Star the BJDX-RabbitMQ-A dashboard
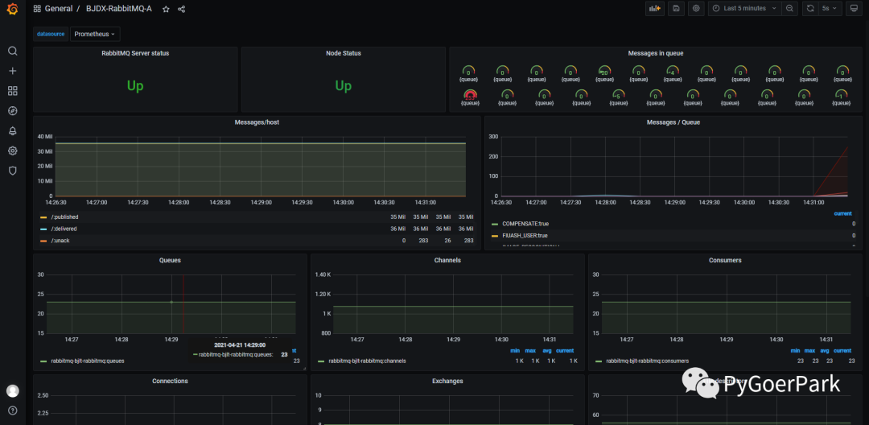 [x=166, y=9]
